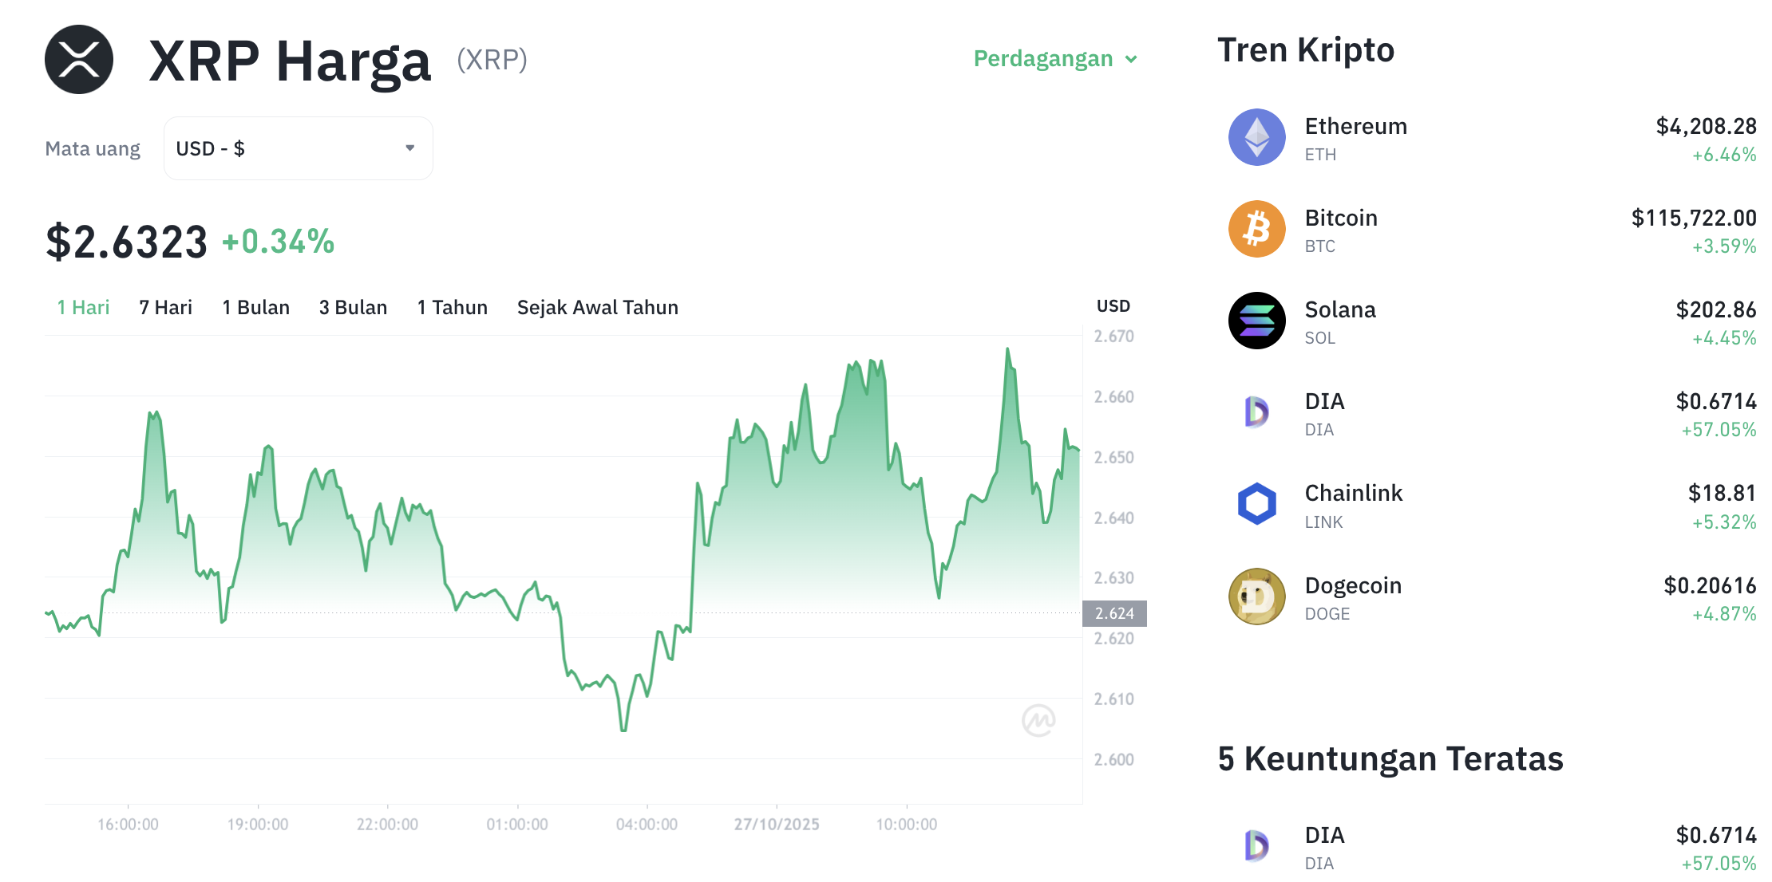Click the Ethereum coin icon
This screenshot has width=1772, height=882.
pos(1256,137)
